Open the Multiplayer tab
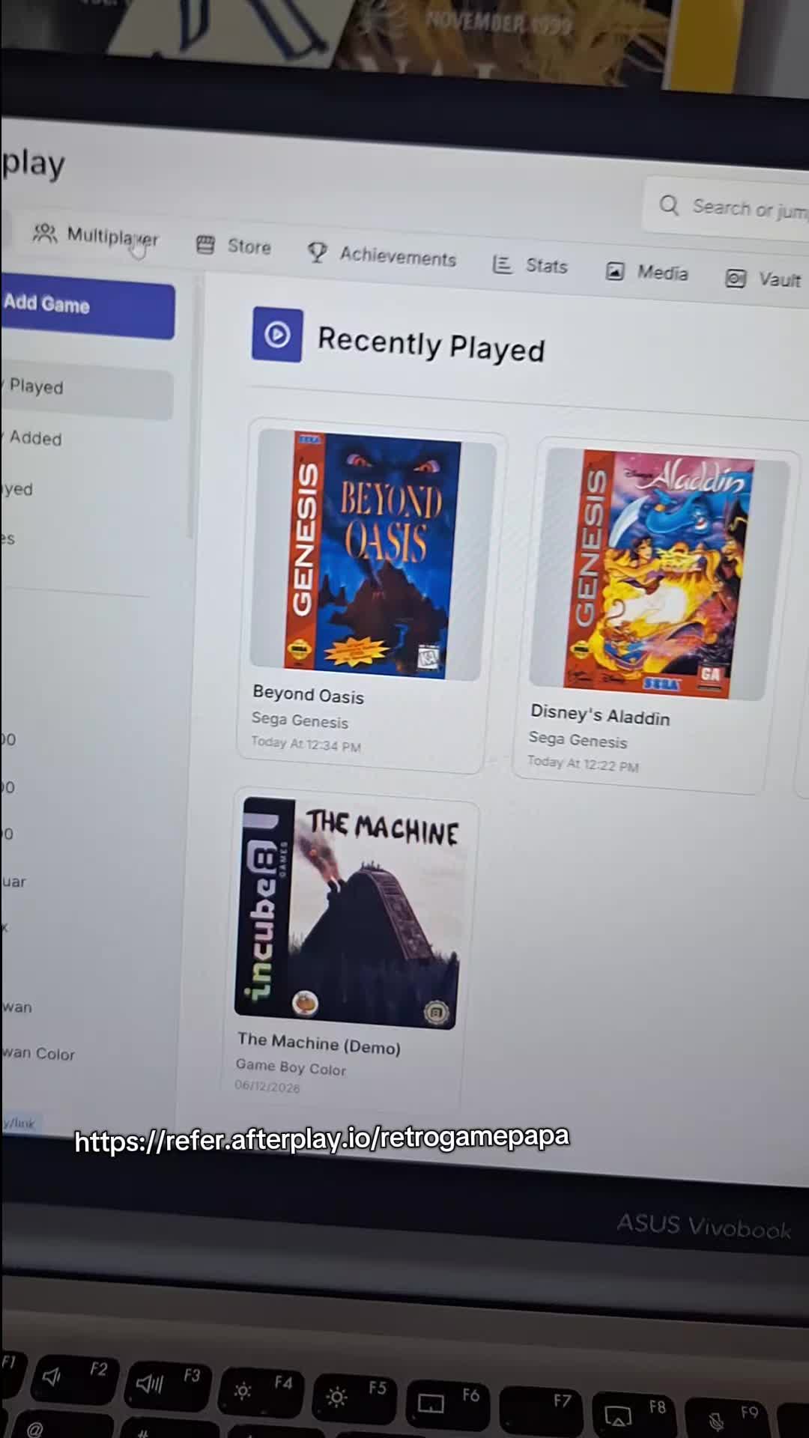This screenshot has height=1438, width=809. pyautogui.click(x=95, y=237)
